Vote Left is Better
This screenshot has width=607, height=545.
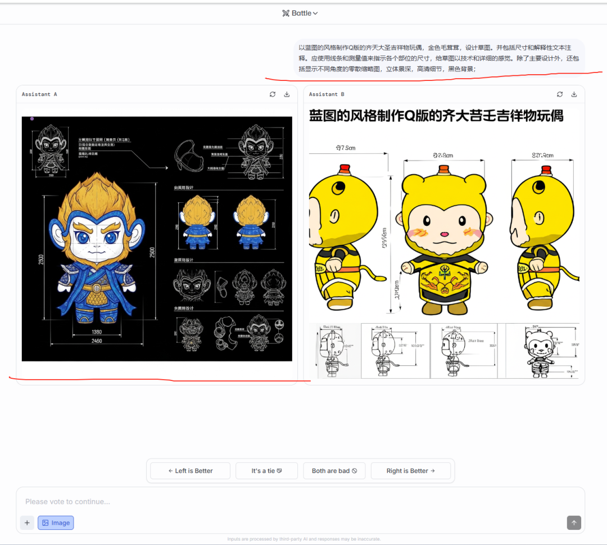pos(191,471)
